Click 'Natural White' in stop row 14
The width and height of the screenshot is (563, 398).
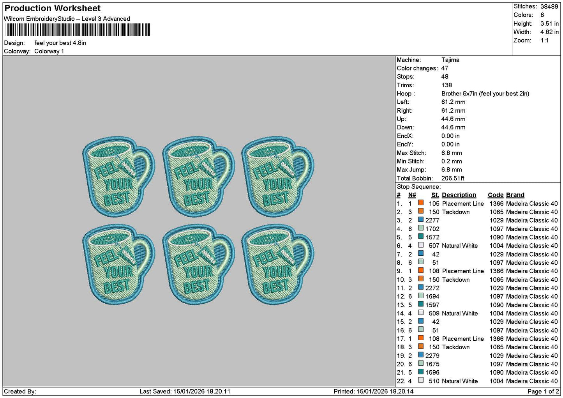click(x=460, y=313)
